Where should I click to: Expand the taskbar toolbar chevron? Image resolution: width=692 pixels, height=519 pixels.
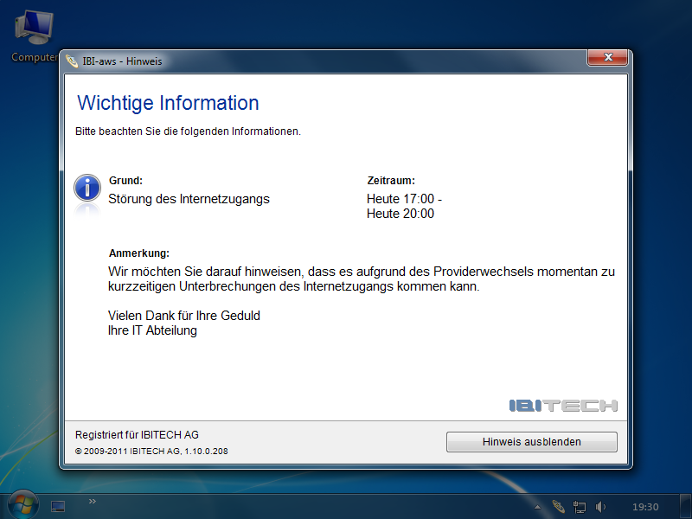point(93,501)
